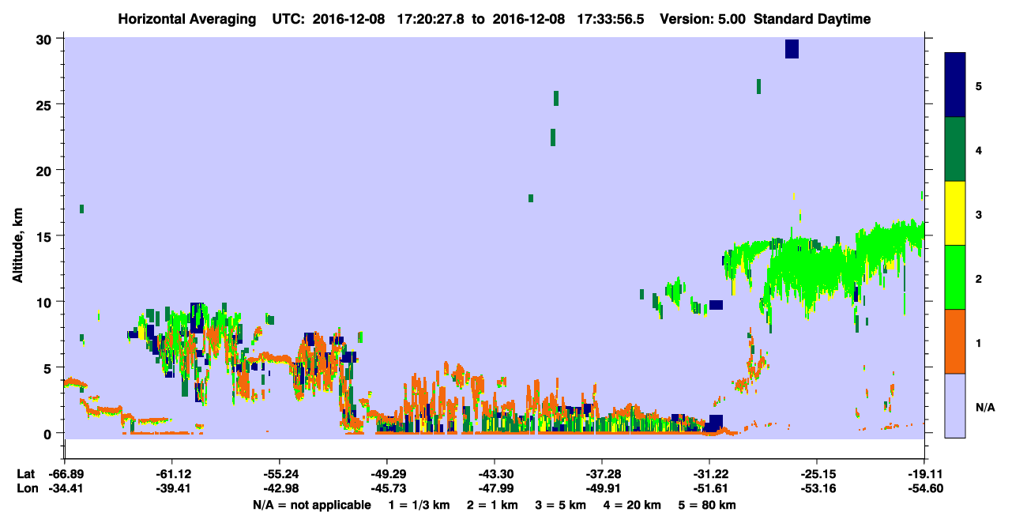The image size is (1027, 527).
Task: Click the yellow colorbar segment labeled 3
Action: [955, 213]
